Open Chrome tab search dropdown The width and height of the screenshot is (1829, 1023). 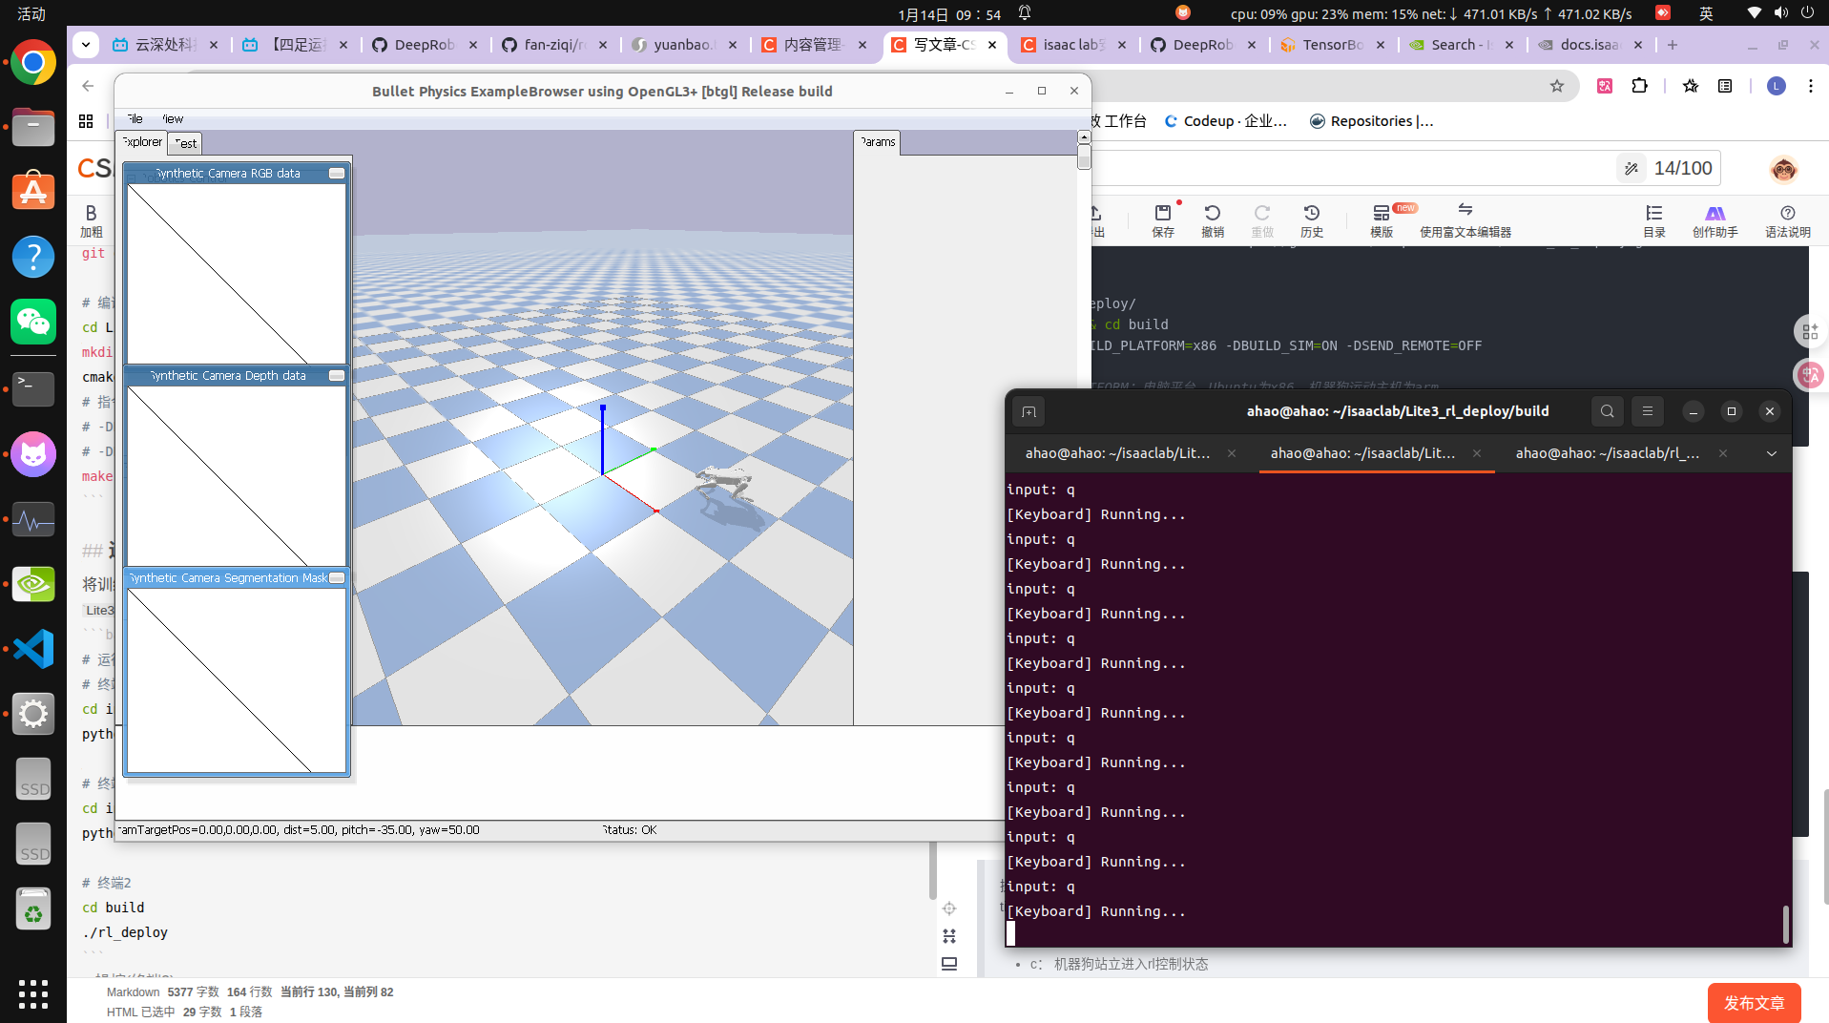(x=86, y=44)
